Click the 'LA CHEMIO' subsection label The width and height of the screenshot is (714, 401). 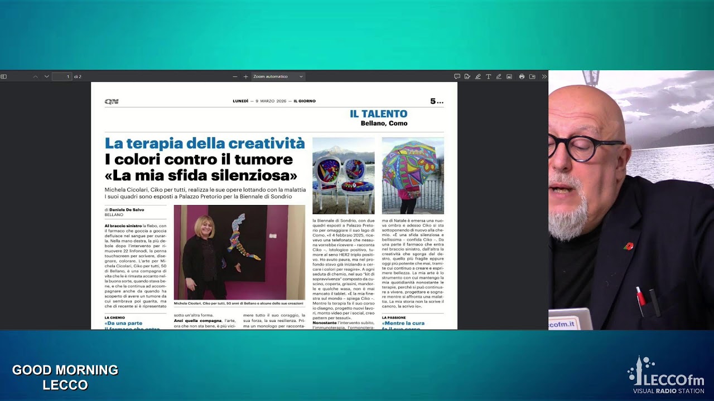pyautogui.click(x=115, y=317)
